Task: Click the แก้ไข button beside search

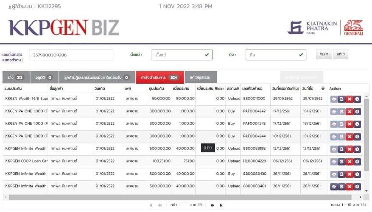Action: tap(340, 55)
